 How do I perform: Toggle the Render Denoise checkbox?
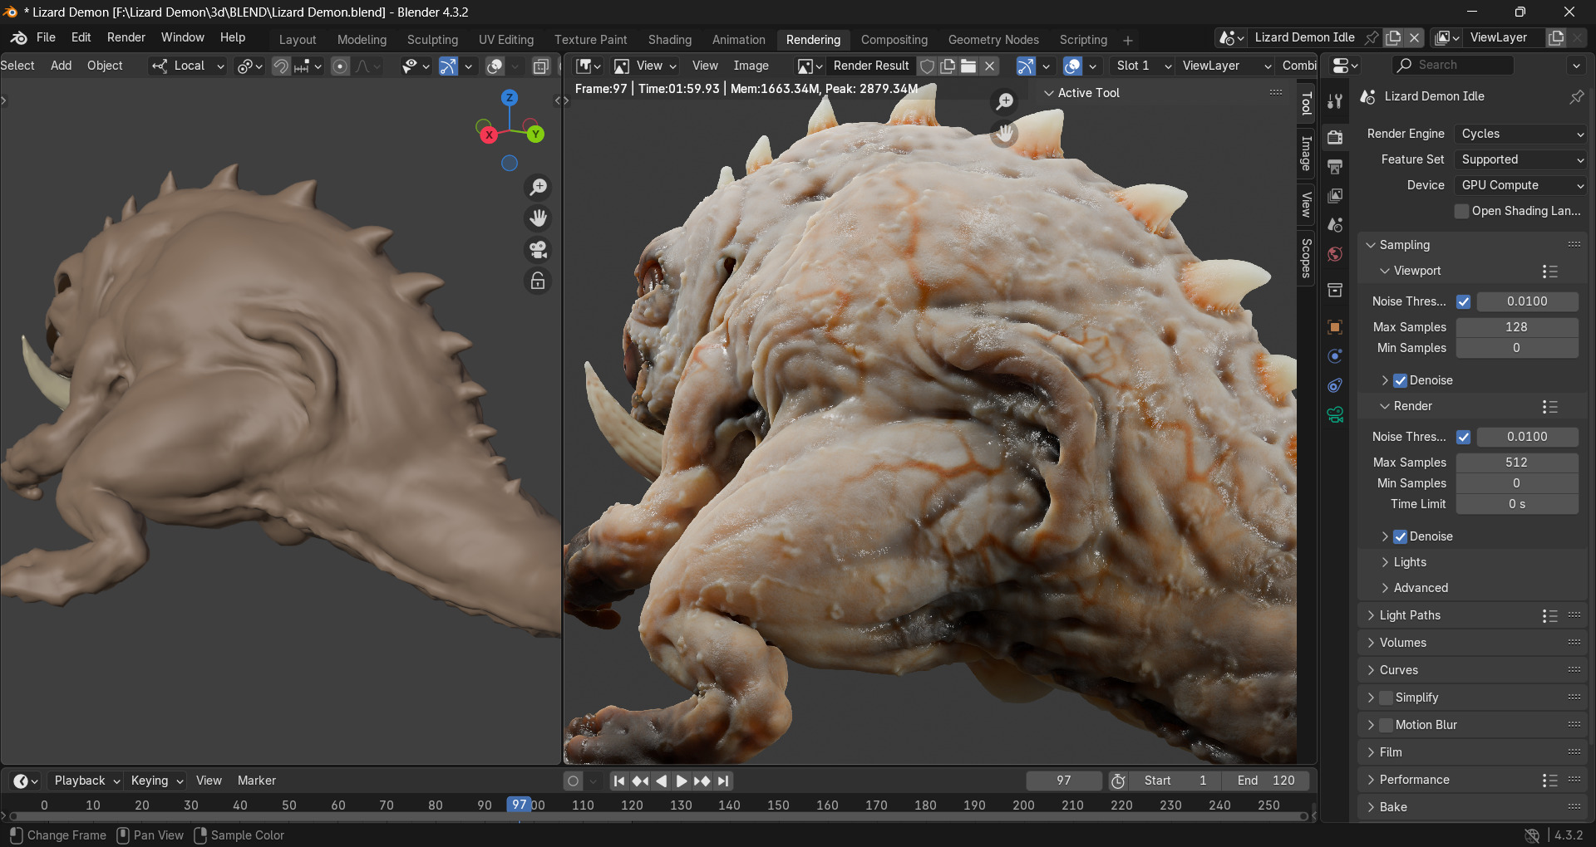[x=1400, y=536]
